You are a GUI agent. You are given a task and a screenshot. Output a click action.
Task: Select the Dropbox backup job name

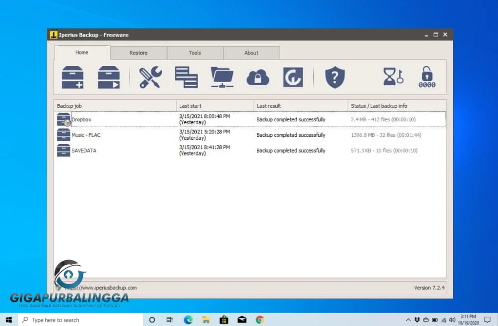coord(81,119)
